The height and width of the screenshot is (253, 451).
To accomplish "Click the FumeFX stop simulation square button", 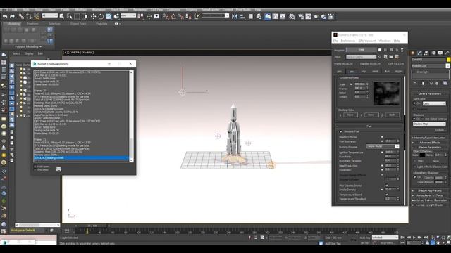I will point(380,50).
